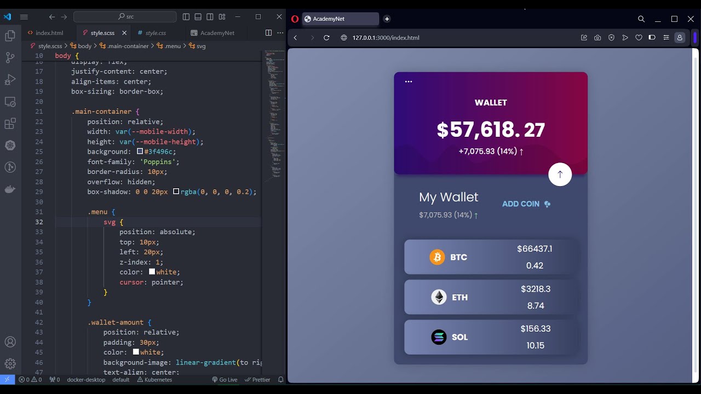
Task: Click docker-desktop in the status bar
Action: pos(86,379)
